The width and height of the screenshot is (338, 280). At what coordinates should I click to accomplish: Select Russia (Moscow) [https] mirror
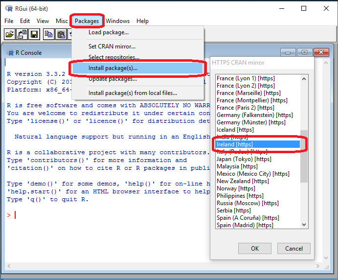(258, 203)
